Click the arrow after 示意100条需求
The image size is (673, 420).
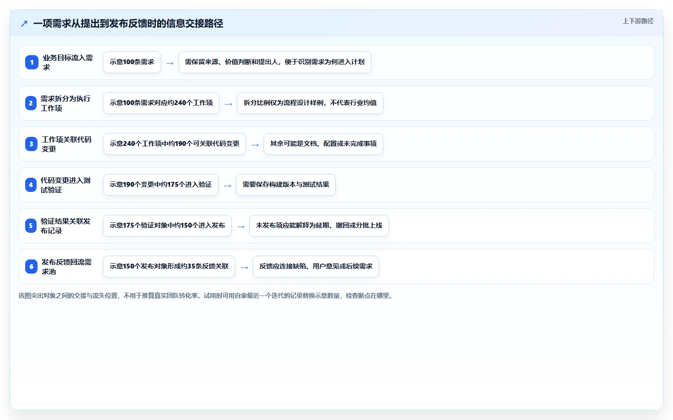click(170, 63)
